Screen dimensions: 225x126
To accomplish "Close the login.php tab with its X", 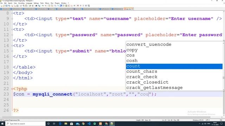I will point(132,9).
